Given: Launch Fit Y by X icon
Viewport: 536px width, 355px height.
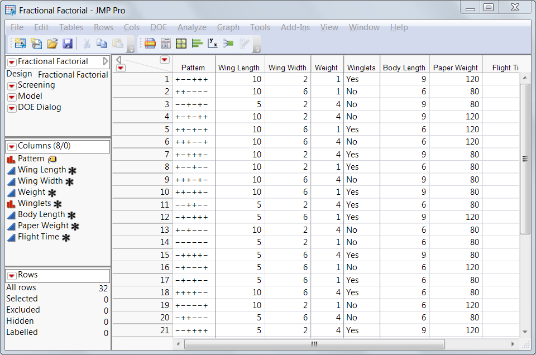Looking at the screenshot, I should 213,43.
